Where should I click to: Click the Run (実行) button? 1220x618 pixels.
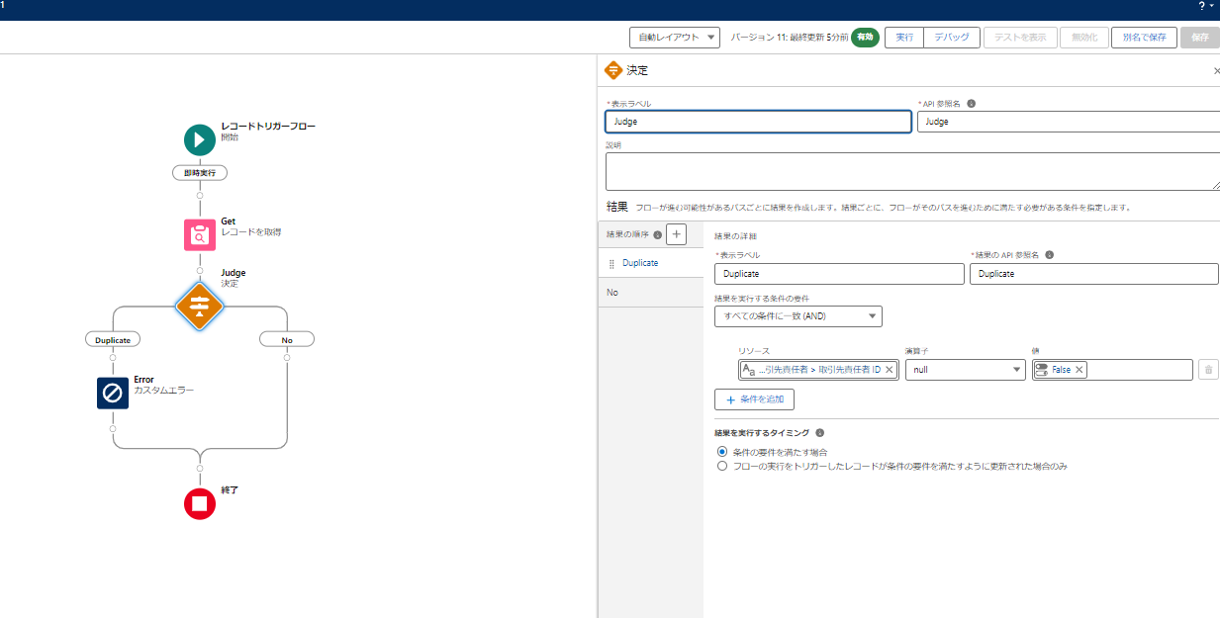904,38
